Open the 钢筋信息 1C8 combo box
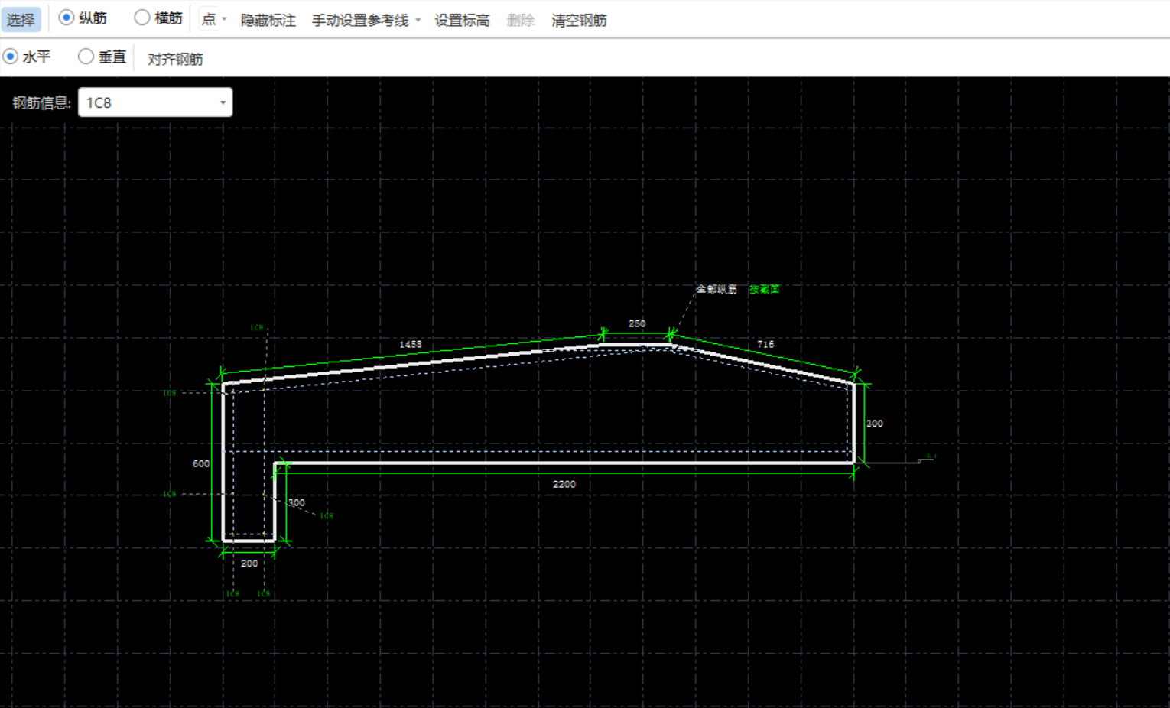Viewport: 1170px width, 708px height. 155,102
